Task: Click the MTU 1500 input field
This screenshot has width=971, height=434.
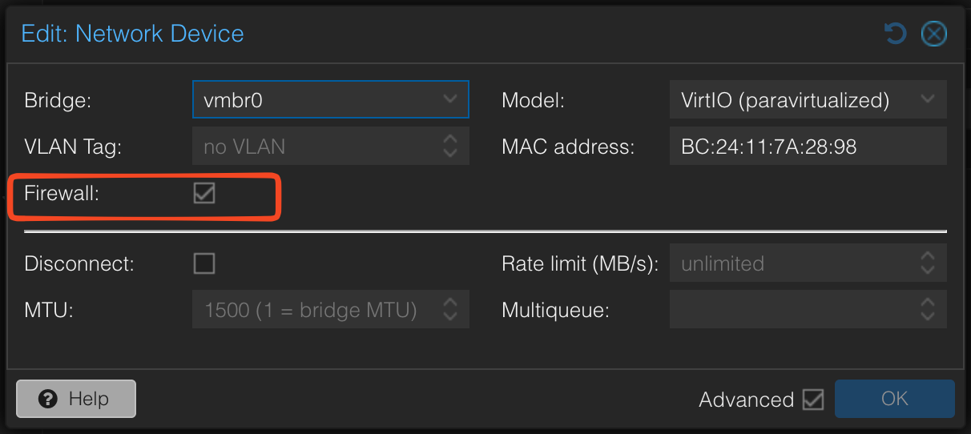Action: tap(312, 310)
